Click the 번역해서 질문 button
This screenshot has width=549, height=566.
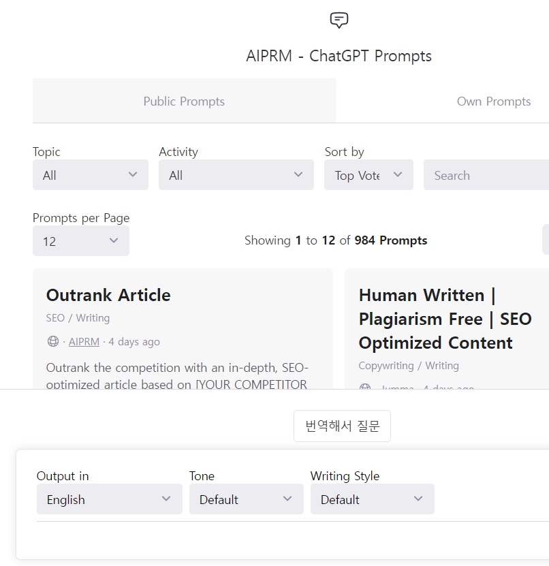[342, 426]
